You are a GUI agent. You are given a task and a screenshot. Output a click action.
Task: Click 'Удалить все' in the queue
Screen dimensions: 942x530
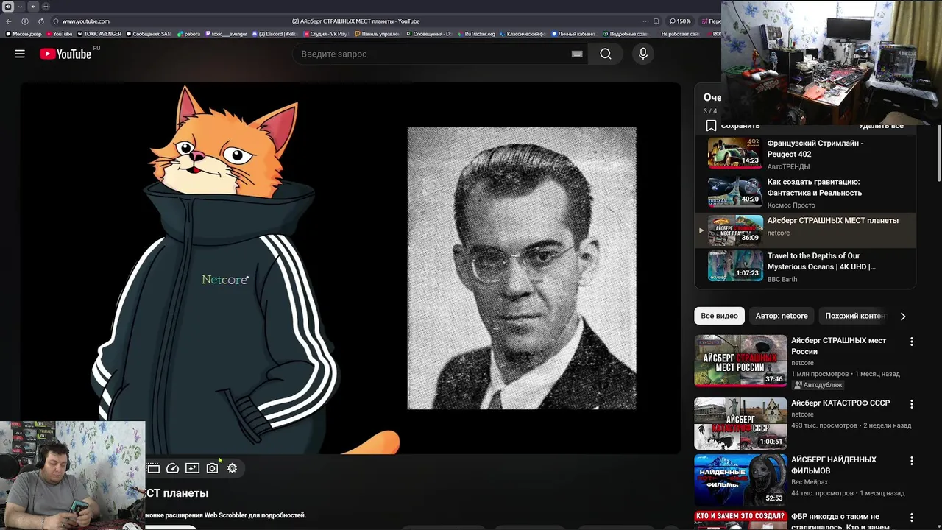(881, 126)
